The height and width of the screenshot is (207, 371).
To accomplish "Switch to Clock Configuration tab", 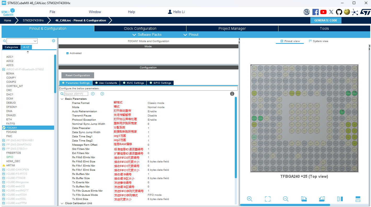I will (140, 28).
